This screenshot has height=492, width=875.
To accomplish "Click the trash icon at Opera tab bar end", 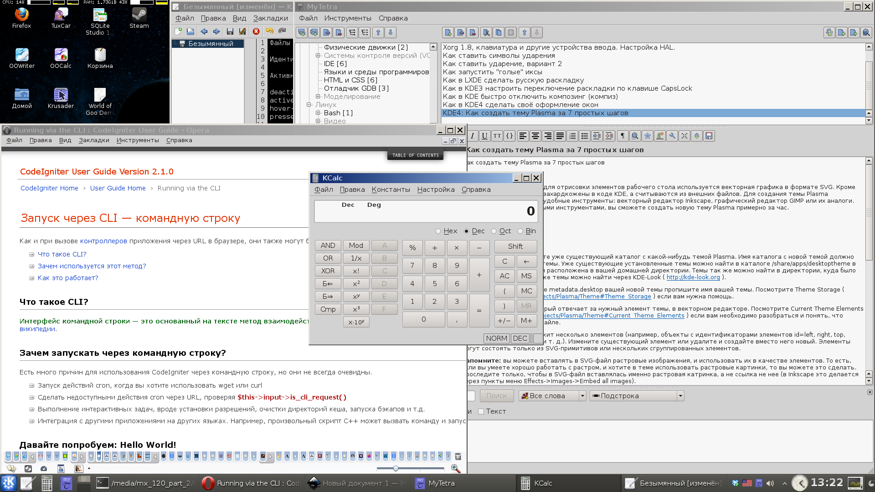I will click(458, 456).
